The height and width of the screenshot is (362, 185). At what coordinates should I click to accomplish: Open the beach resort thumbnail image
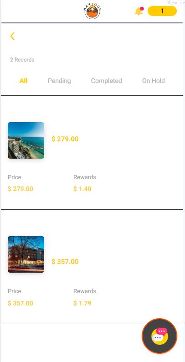click(x=26, y=140)
